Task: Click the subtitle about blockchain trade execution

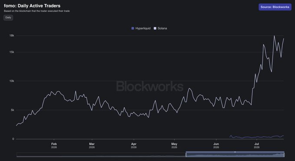Action: point(37,11)
